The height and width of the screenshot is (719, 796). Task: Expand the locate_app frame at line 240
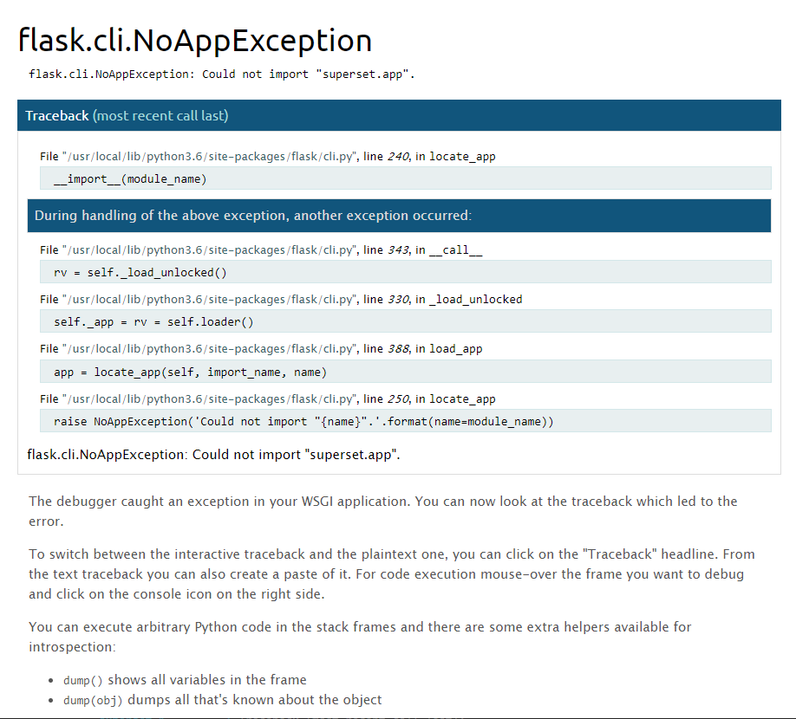(x=260, y=156)
